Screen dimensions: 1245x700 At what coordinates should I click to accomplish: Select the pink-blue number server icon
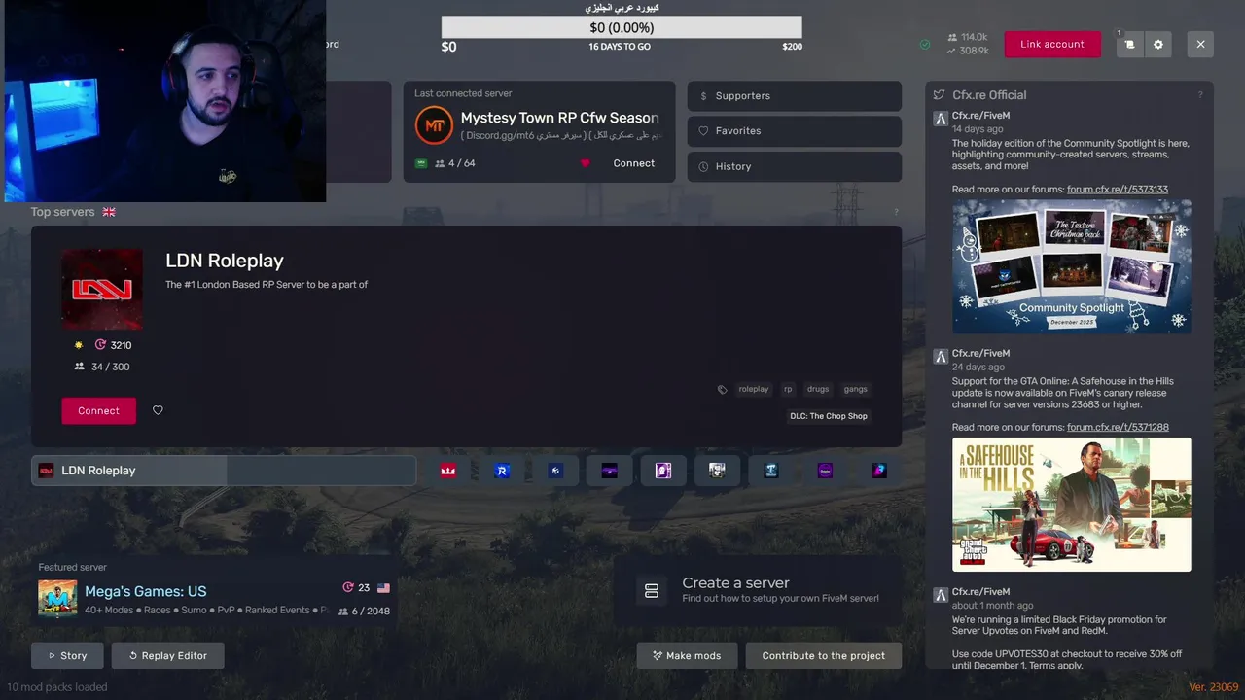(x=879, y=471)
